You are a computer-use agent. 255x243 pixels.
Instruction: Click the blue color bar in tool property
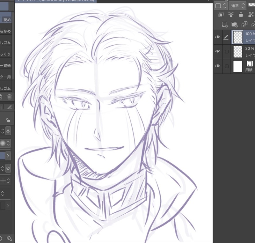point(2,156)
